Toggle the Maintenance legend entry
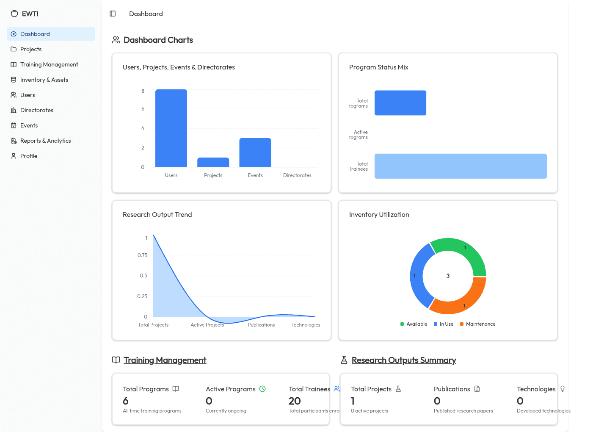The height and width of the screenshot is (432, 593). (x=477, y=324)
